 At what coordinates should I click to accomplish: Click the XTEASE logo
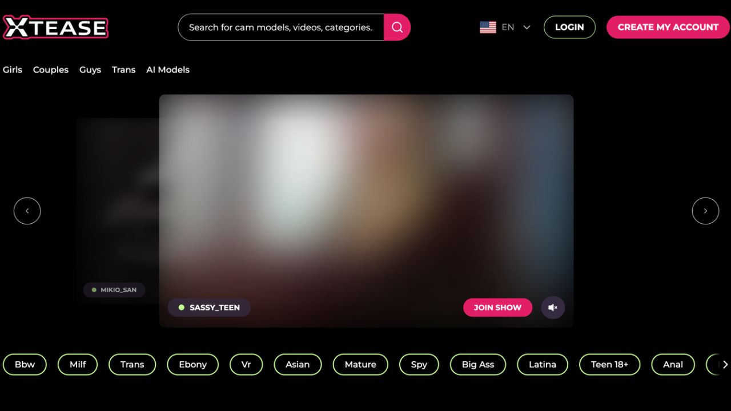pyautogui.click(x=55, y=27)
